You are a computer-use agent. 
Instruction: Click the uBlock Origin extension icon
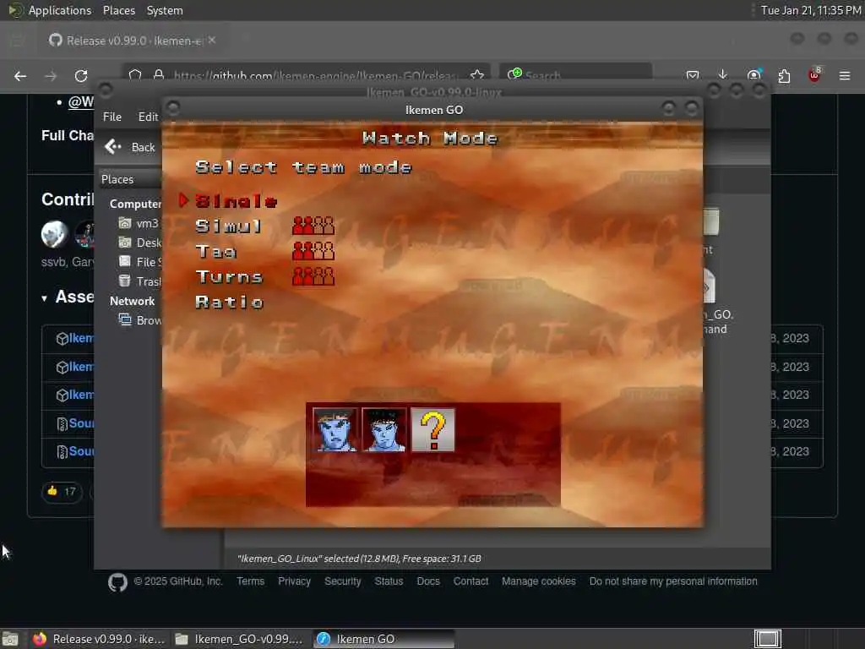click(814, 75)
